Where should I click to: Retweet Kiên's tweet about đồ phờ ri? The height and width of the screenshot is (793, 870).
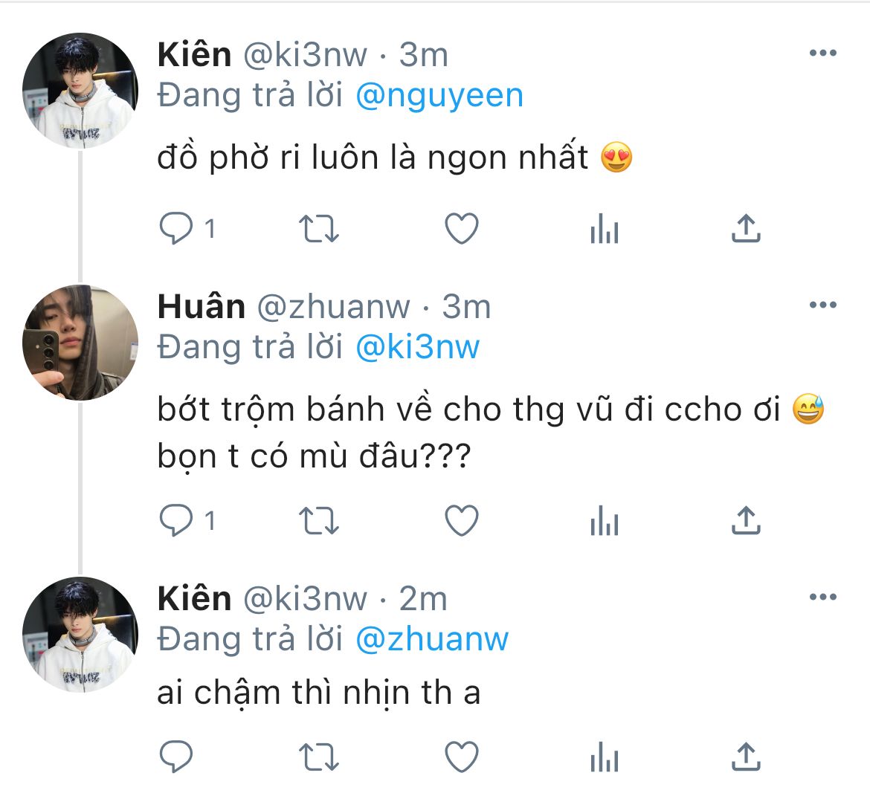click(319, 229)
